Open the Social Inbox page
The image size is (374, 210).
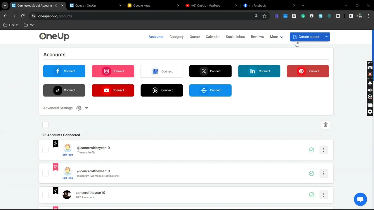point(235,37)
